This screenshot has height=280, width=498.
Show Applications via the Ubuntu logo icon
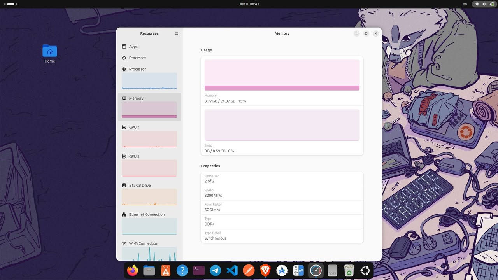click(365, 270)
